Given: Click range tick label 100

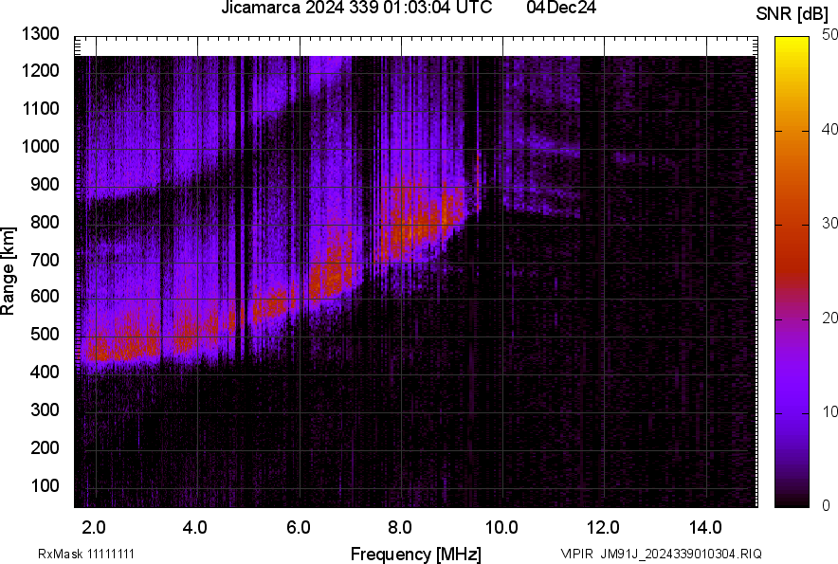Looking at the screenshot, I should pyautogui.click(x=45, y=485).
